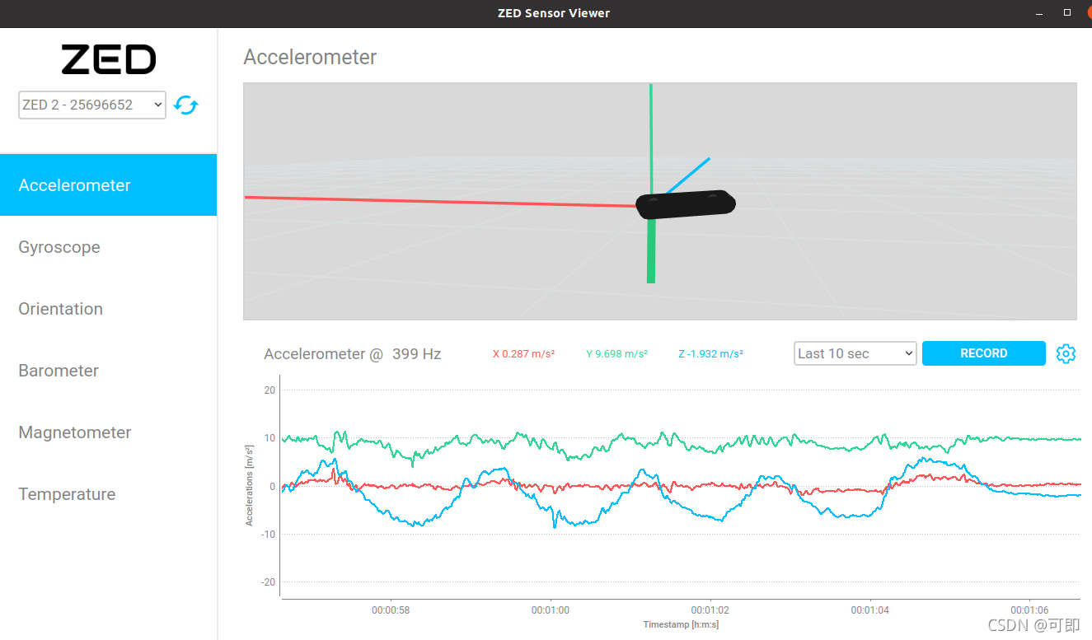Image resolution: width=1092 pixels, height=640 pixels.
Task: Click the X 0.287 m/s² reading
Action: tap(523, 354)
